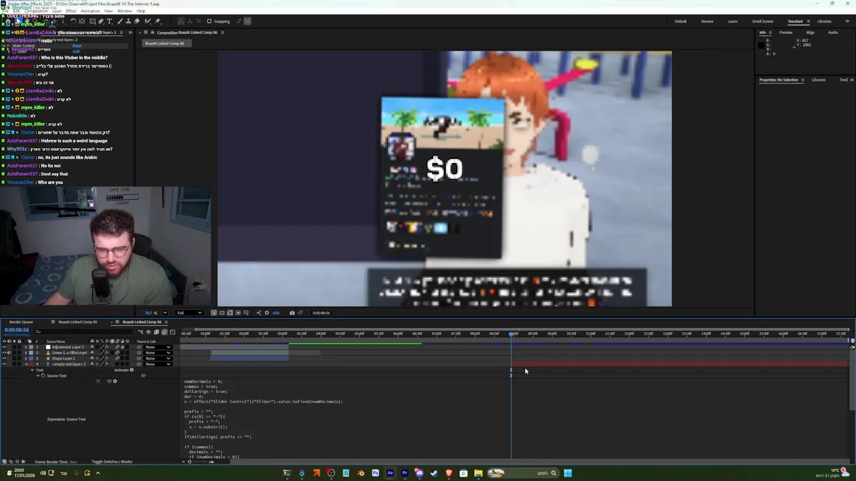Toggle Switches / Modes button
The width and height of the screenshot is (856, 481).
click(112, 462)
